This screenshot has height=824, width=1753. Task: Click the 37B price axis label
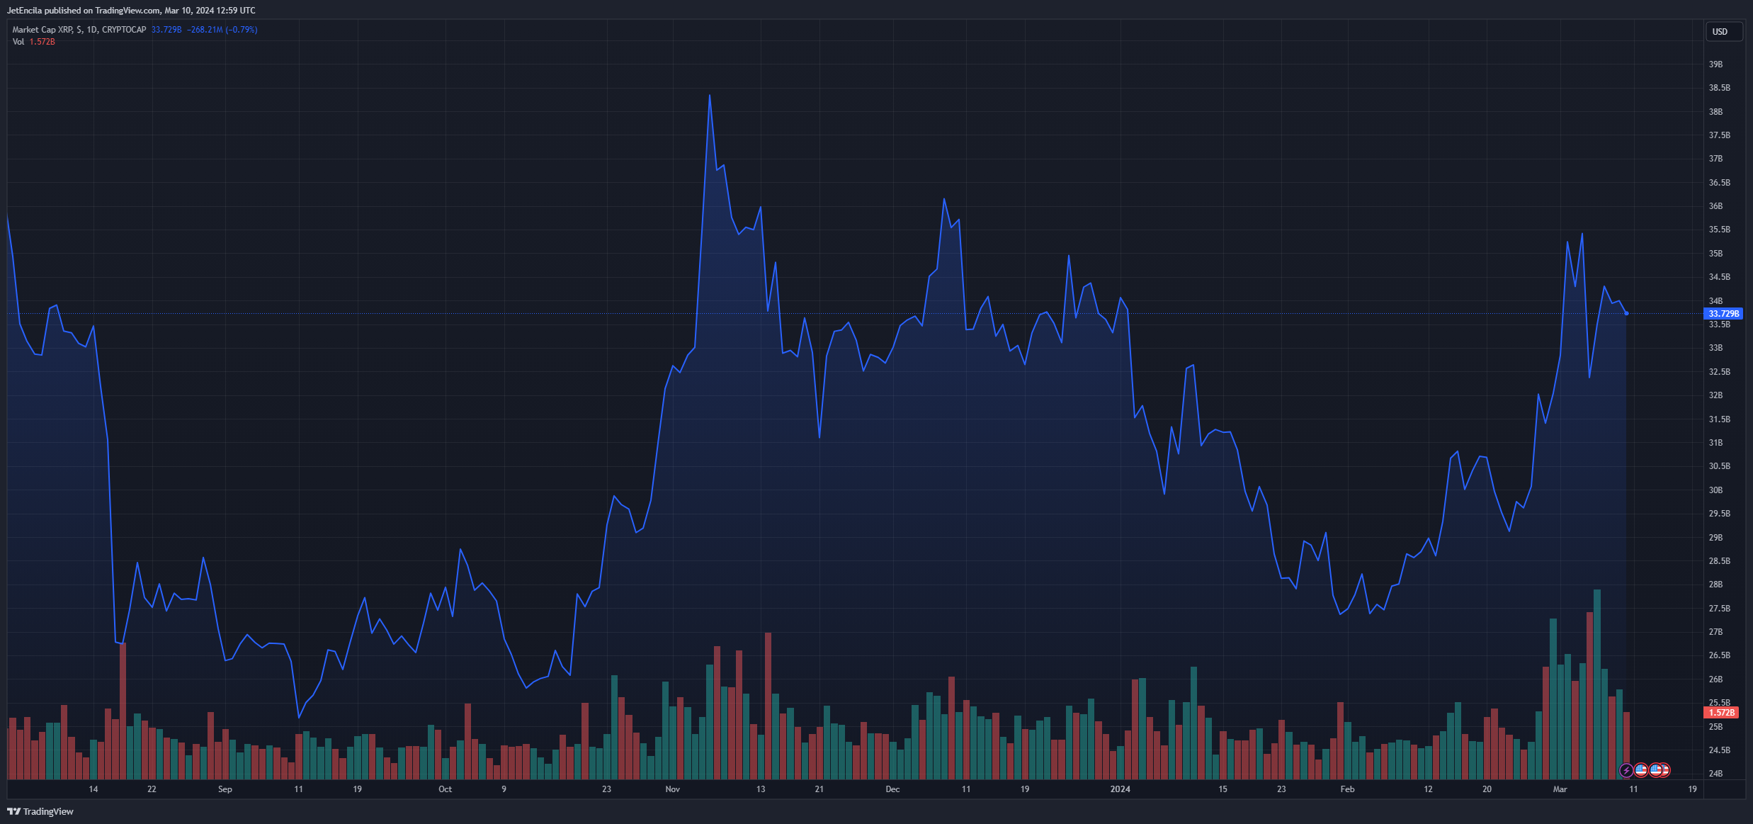(1715, 159)
